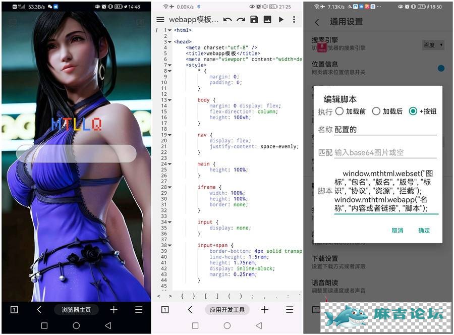
Task: Select the +按钮 radio button
Action: coord(413,111)
